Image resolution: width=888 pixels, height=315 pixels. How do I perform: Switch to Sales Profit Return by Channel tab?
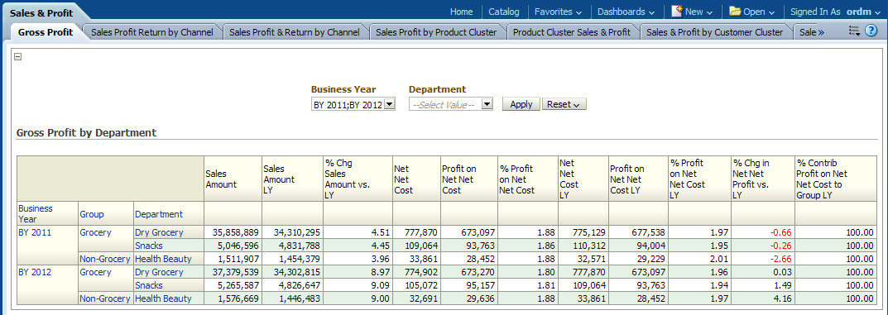(151, 32)
